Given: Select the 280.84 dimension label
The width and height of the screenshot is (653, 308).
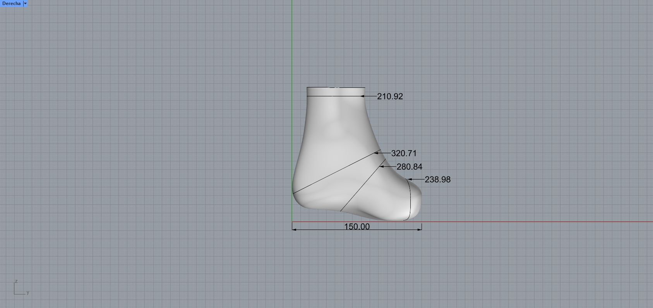Looking at the screenshot, I should pyautogui.click(x=409, y=167).
